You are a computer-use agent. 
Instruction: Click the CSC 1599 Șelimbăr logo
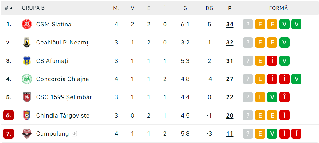click(x=27, y=97)
